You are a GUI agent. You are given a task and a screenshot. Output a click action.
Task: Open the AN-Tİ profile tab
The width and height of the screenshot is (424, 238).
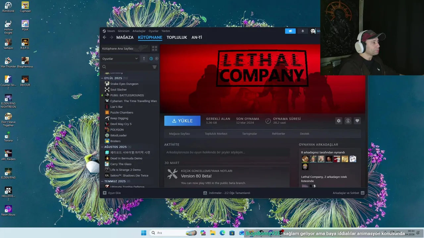click(x=197, y=37)
